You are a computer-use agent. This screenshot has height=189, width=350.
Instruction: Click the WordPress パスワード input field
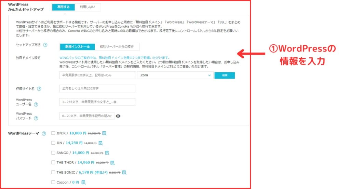(x=87, y=116)
